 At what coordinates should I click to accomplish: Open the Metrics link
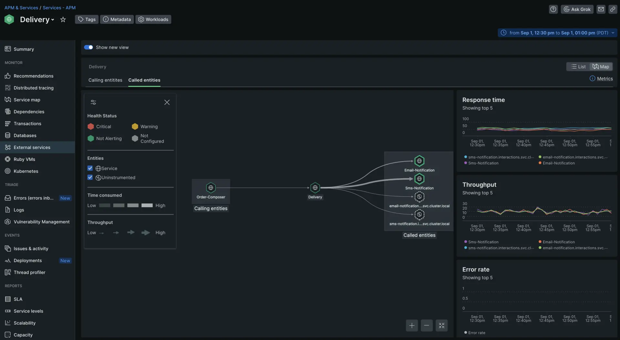coord(604,78)
